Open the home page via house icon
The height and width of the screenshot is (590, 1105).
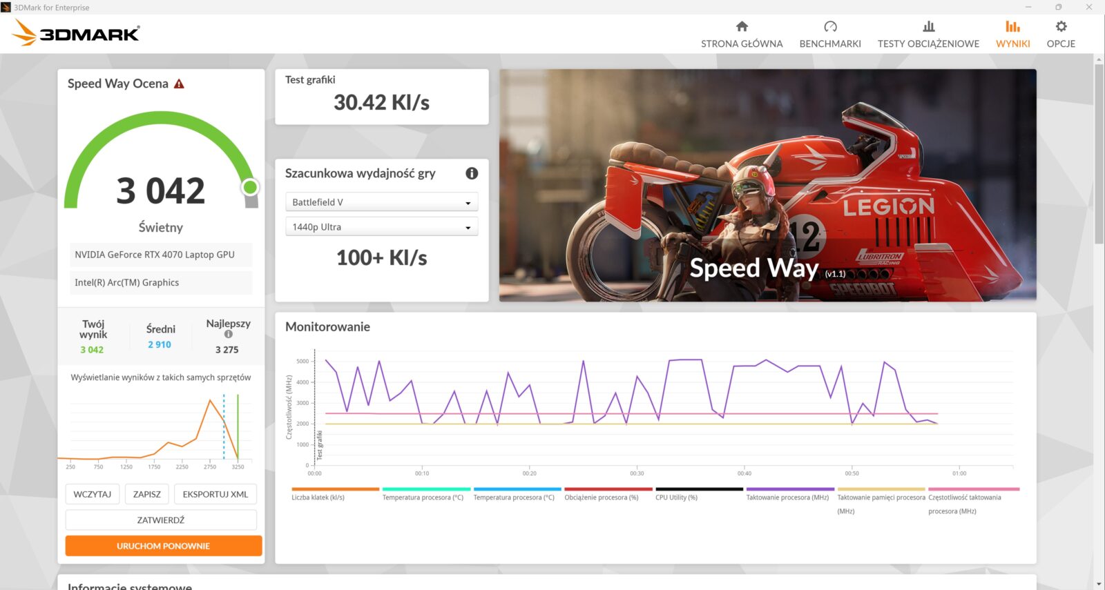pyautogui.click(x=742, y=27)
